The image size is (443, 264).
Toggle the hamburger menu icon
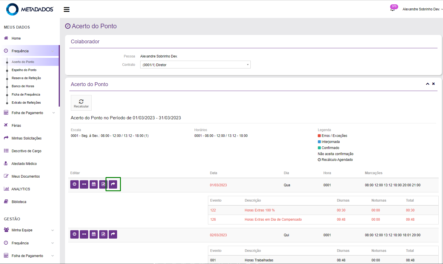tap(67, 10)
